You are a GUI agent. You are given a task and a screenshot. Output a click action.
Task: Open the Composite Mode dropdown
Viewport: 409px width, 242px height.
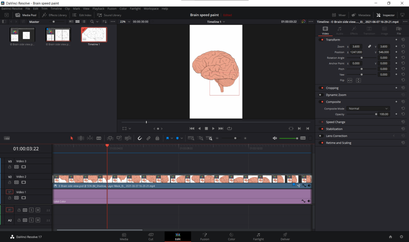pos(367,108)
